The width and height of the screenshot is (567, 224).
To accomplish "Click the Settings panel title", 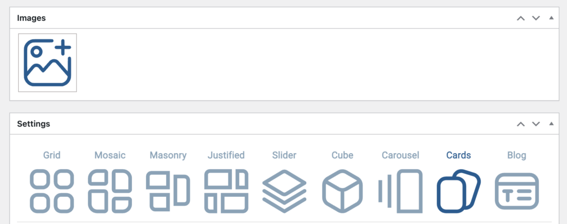I will coord(34,124).
